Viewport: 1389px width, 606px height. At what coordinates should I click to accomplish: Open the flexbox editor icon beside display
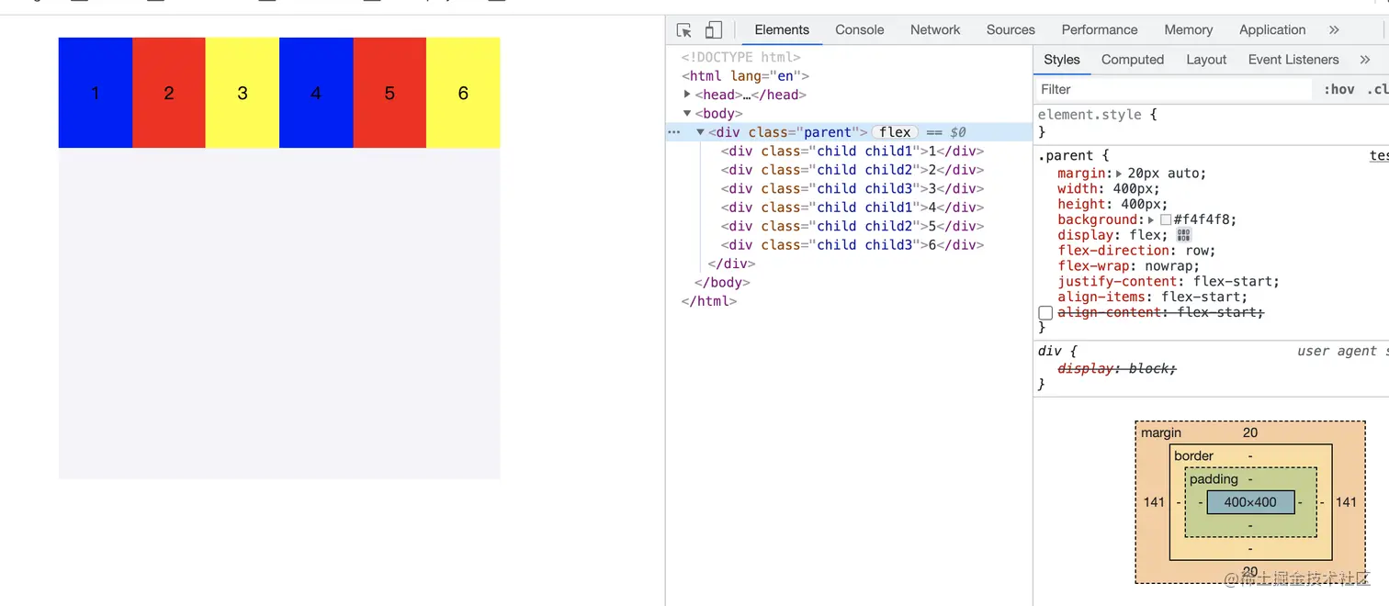[1183, 235]
